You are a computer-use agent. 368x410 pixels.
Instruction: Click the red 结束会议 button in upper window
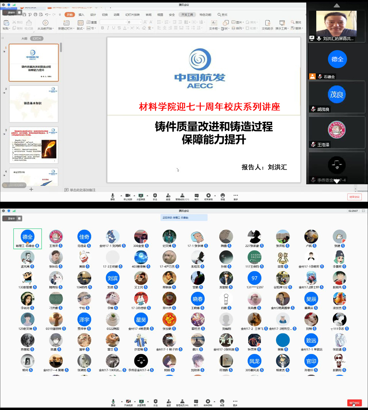pos(354,197)
